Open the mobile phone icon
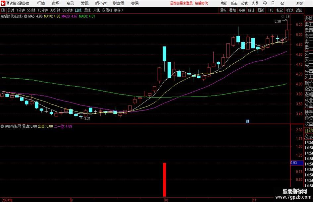Screen dimensions: 313x202 (x=273, y=3)
